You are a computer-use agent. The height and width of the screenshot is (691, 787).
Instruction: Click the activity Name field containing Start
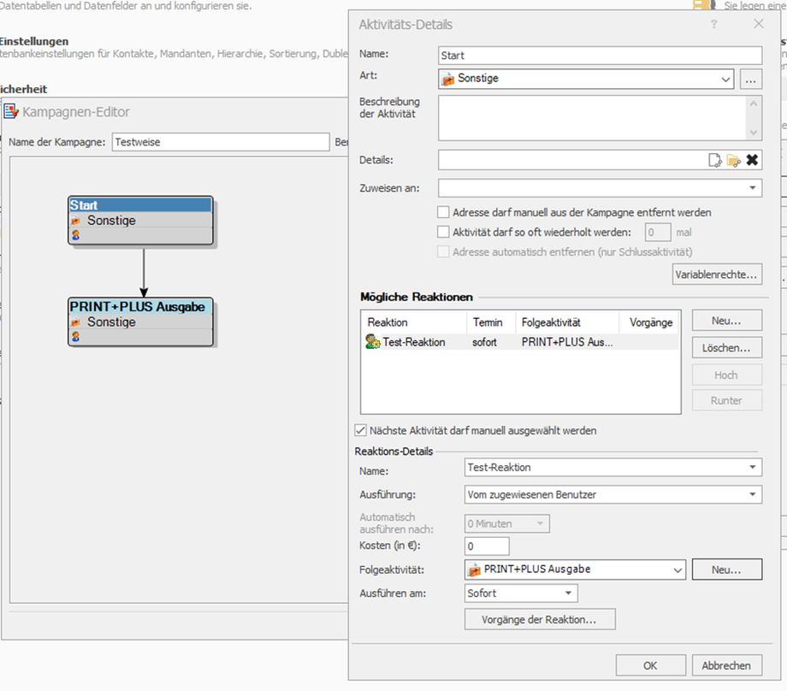(x=600, y=56)
